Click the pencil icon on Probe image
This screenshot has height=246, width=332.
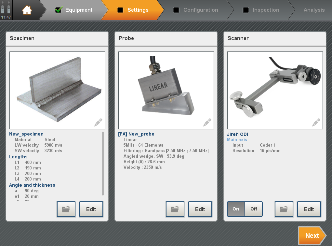coord(207,122)
